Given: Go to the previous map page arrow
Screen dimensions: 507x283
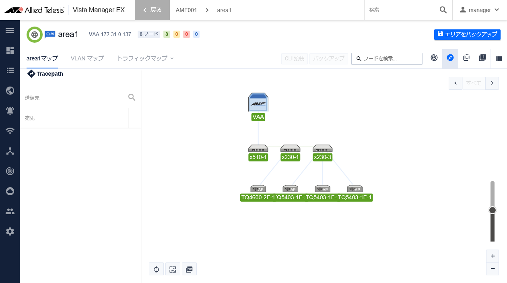Looking at the screenshot, I should [455, 83].
